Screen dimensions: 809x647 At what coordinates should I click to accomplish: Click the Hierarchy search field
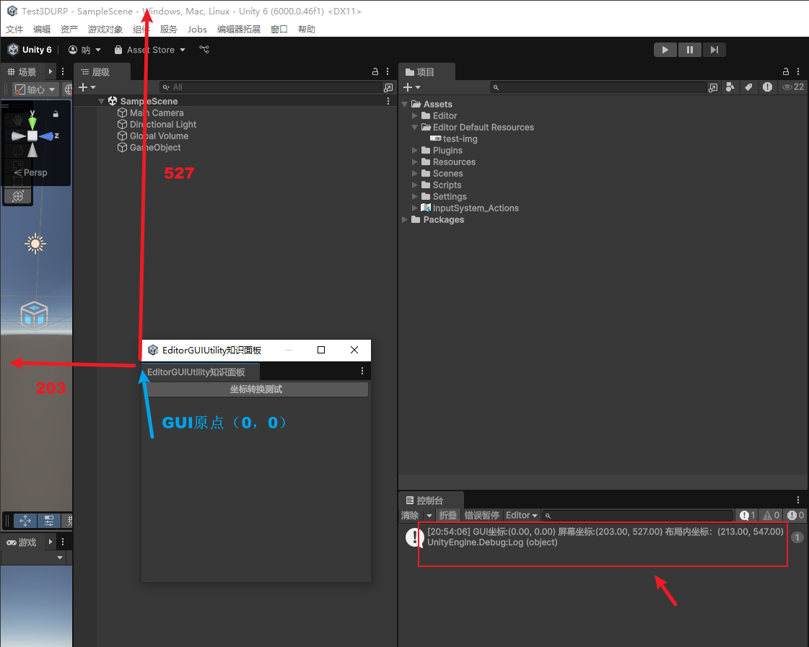[270, 88]
